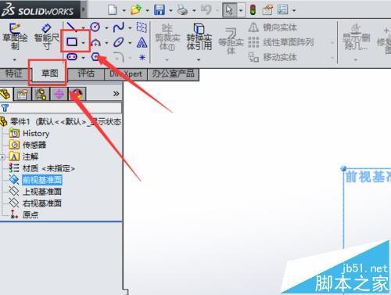Switch to the 办公室产品 tab
Screen dimensions: 391x295
(x=173, y=74)
